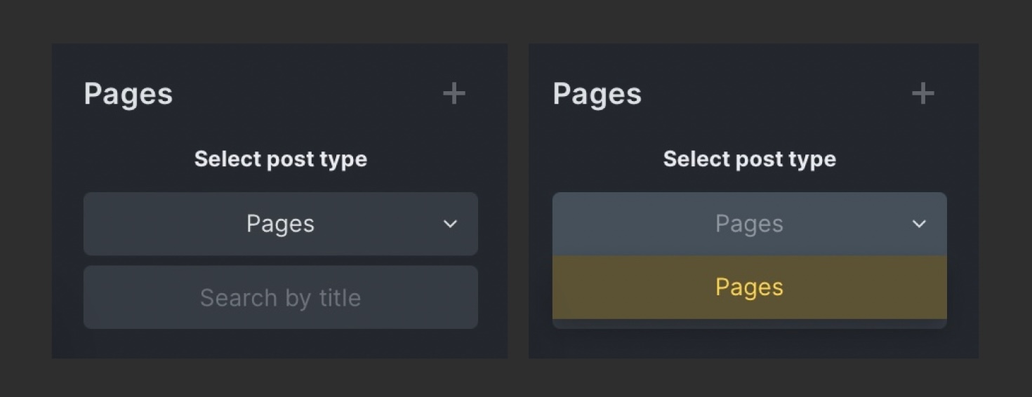
Task: Click the chevron arrow in left panel dropdown
Action: [450, 224]
